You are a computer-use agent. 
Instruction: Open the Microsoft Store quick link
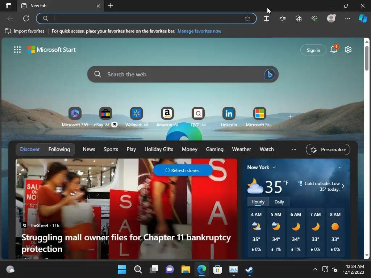pos(259,113)
